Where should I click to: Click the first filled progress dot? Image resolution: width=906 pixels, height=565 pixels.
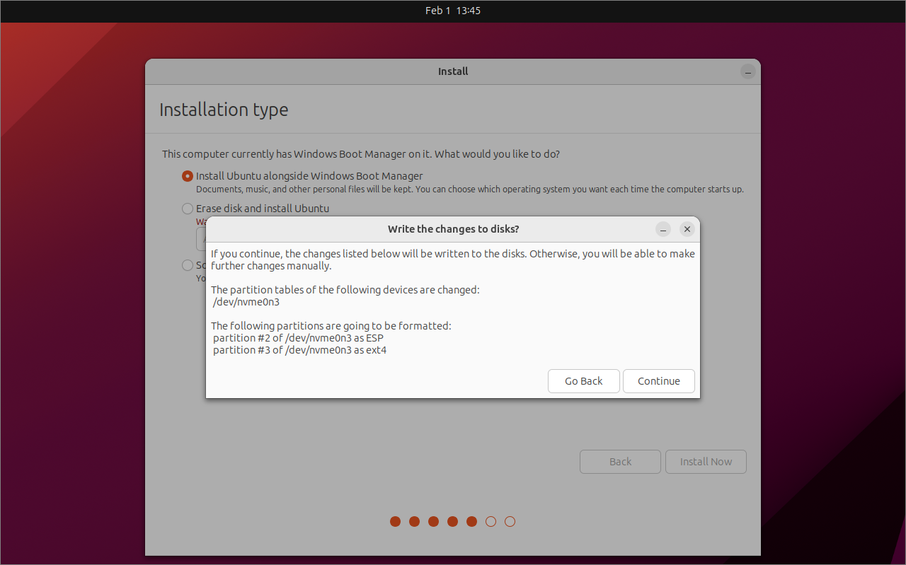pyautogui.click(x=395, y=522)
